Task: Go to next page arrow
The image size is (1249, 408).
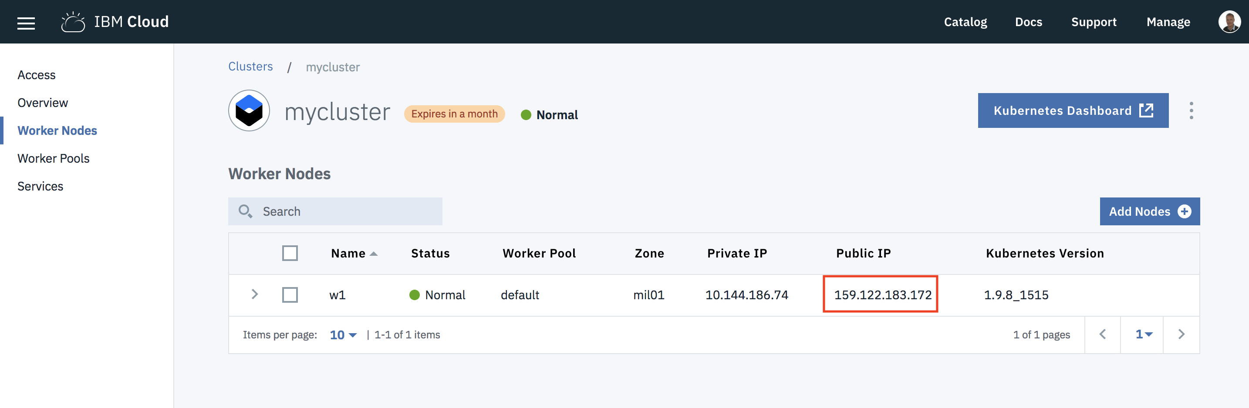Action: click(x=1181, y=334)
